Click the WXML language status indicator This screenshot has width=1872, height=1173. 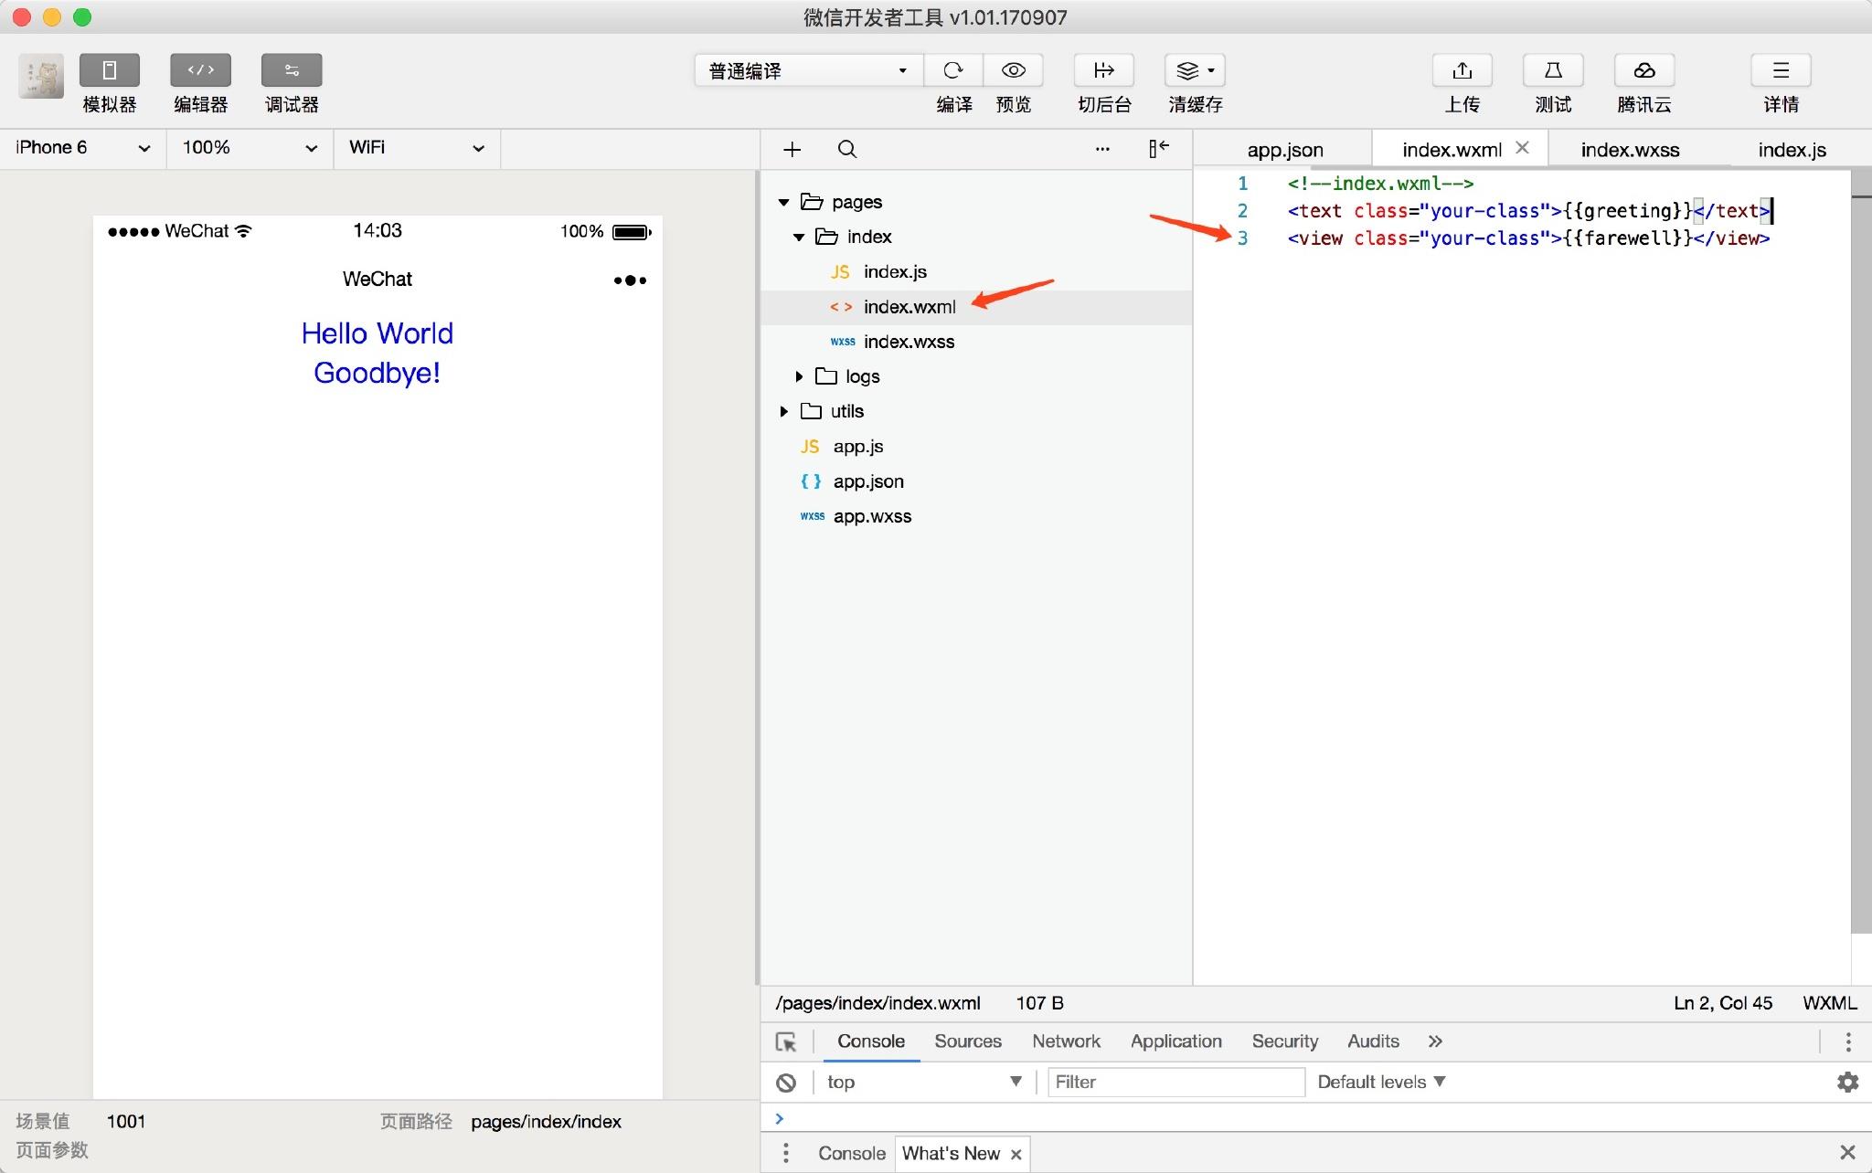click(x=1829, y=1003)
